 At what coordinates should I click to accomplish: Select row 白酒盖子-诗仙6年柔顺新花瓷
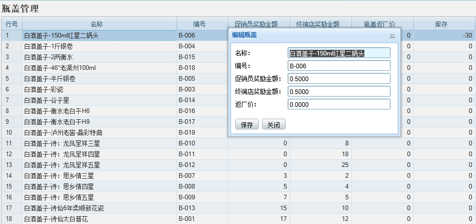pos(99,208)
